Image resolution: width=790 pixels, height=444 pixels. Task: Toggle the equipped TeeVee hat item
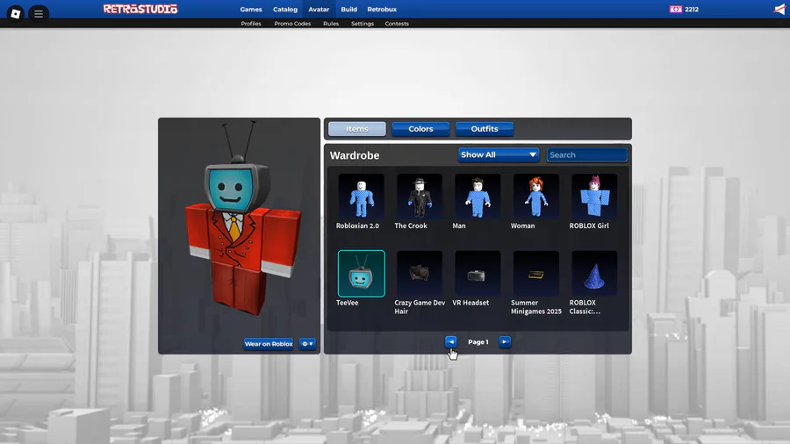click(x=362, y=274)
